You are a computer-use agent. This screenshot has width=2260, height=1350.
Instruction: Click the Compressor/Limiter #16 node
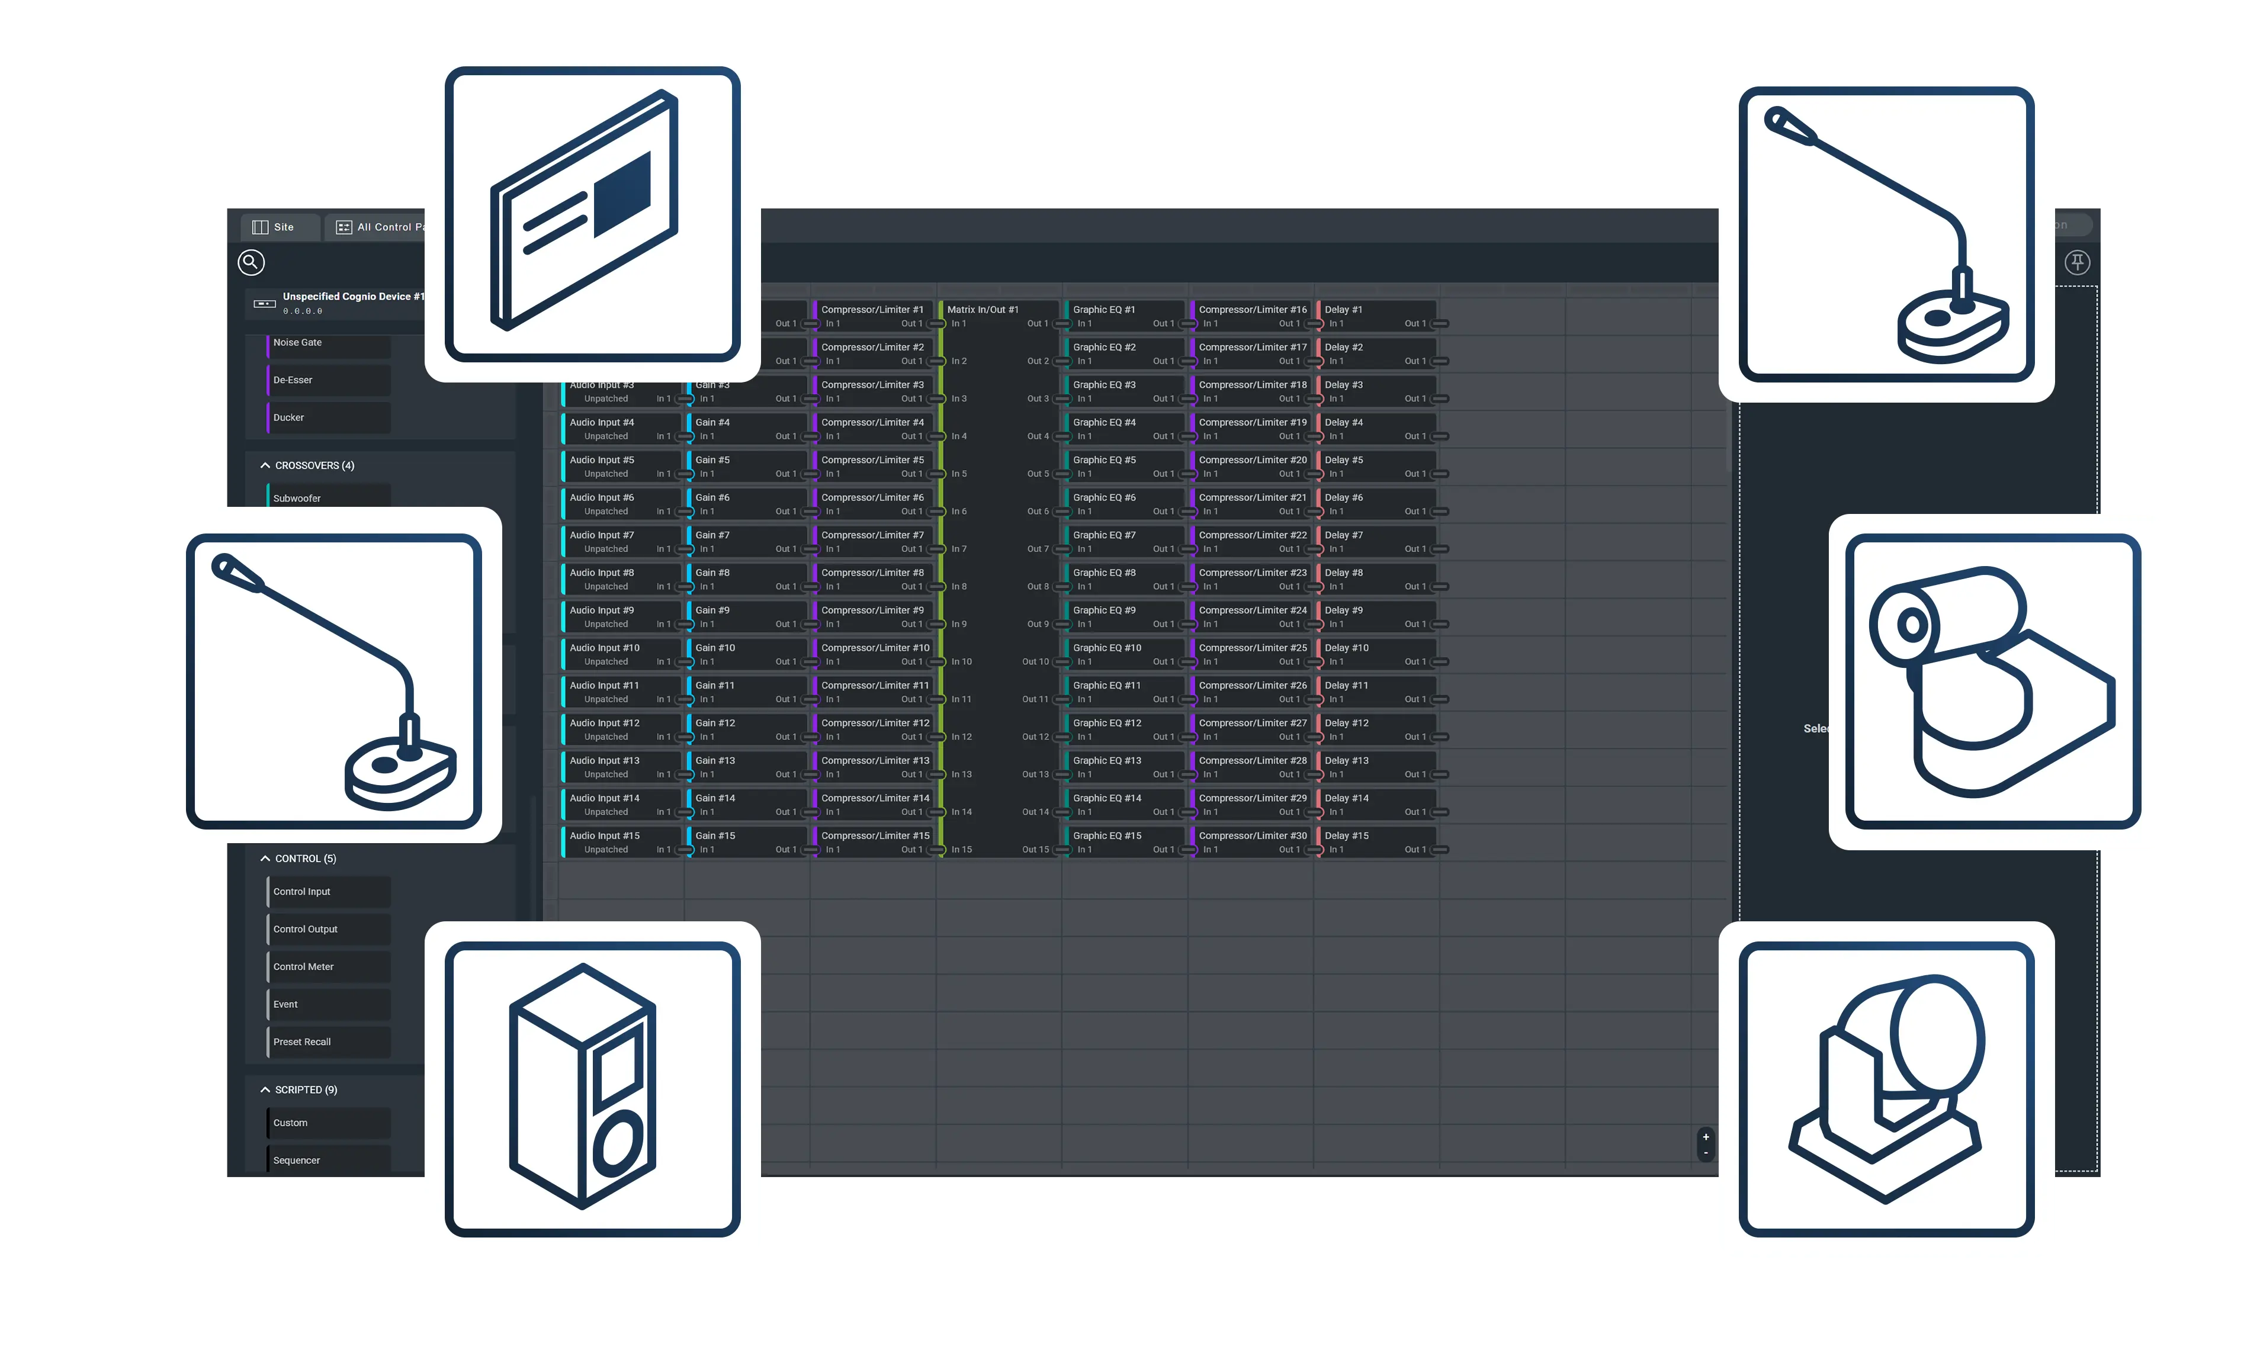click(x=1251, y=316)
